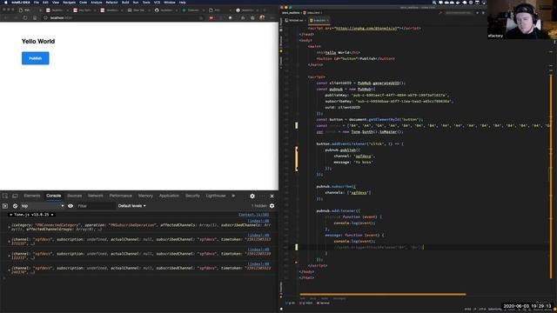557x313 pixels.
Task: Show more DevTools tabs via chevron
Action: [233, 196]
